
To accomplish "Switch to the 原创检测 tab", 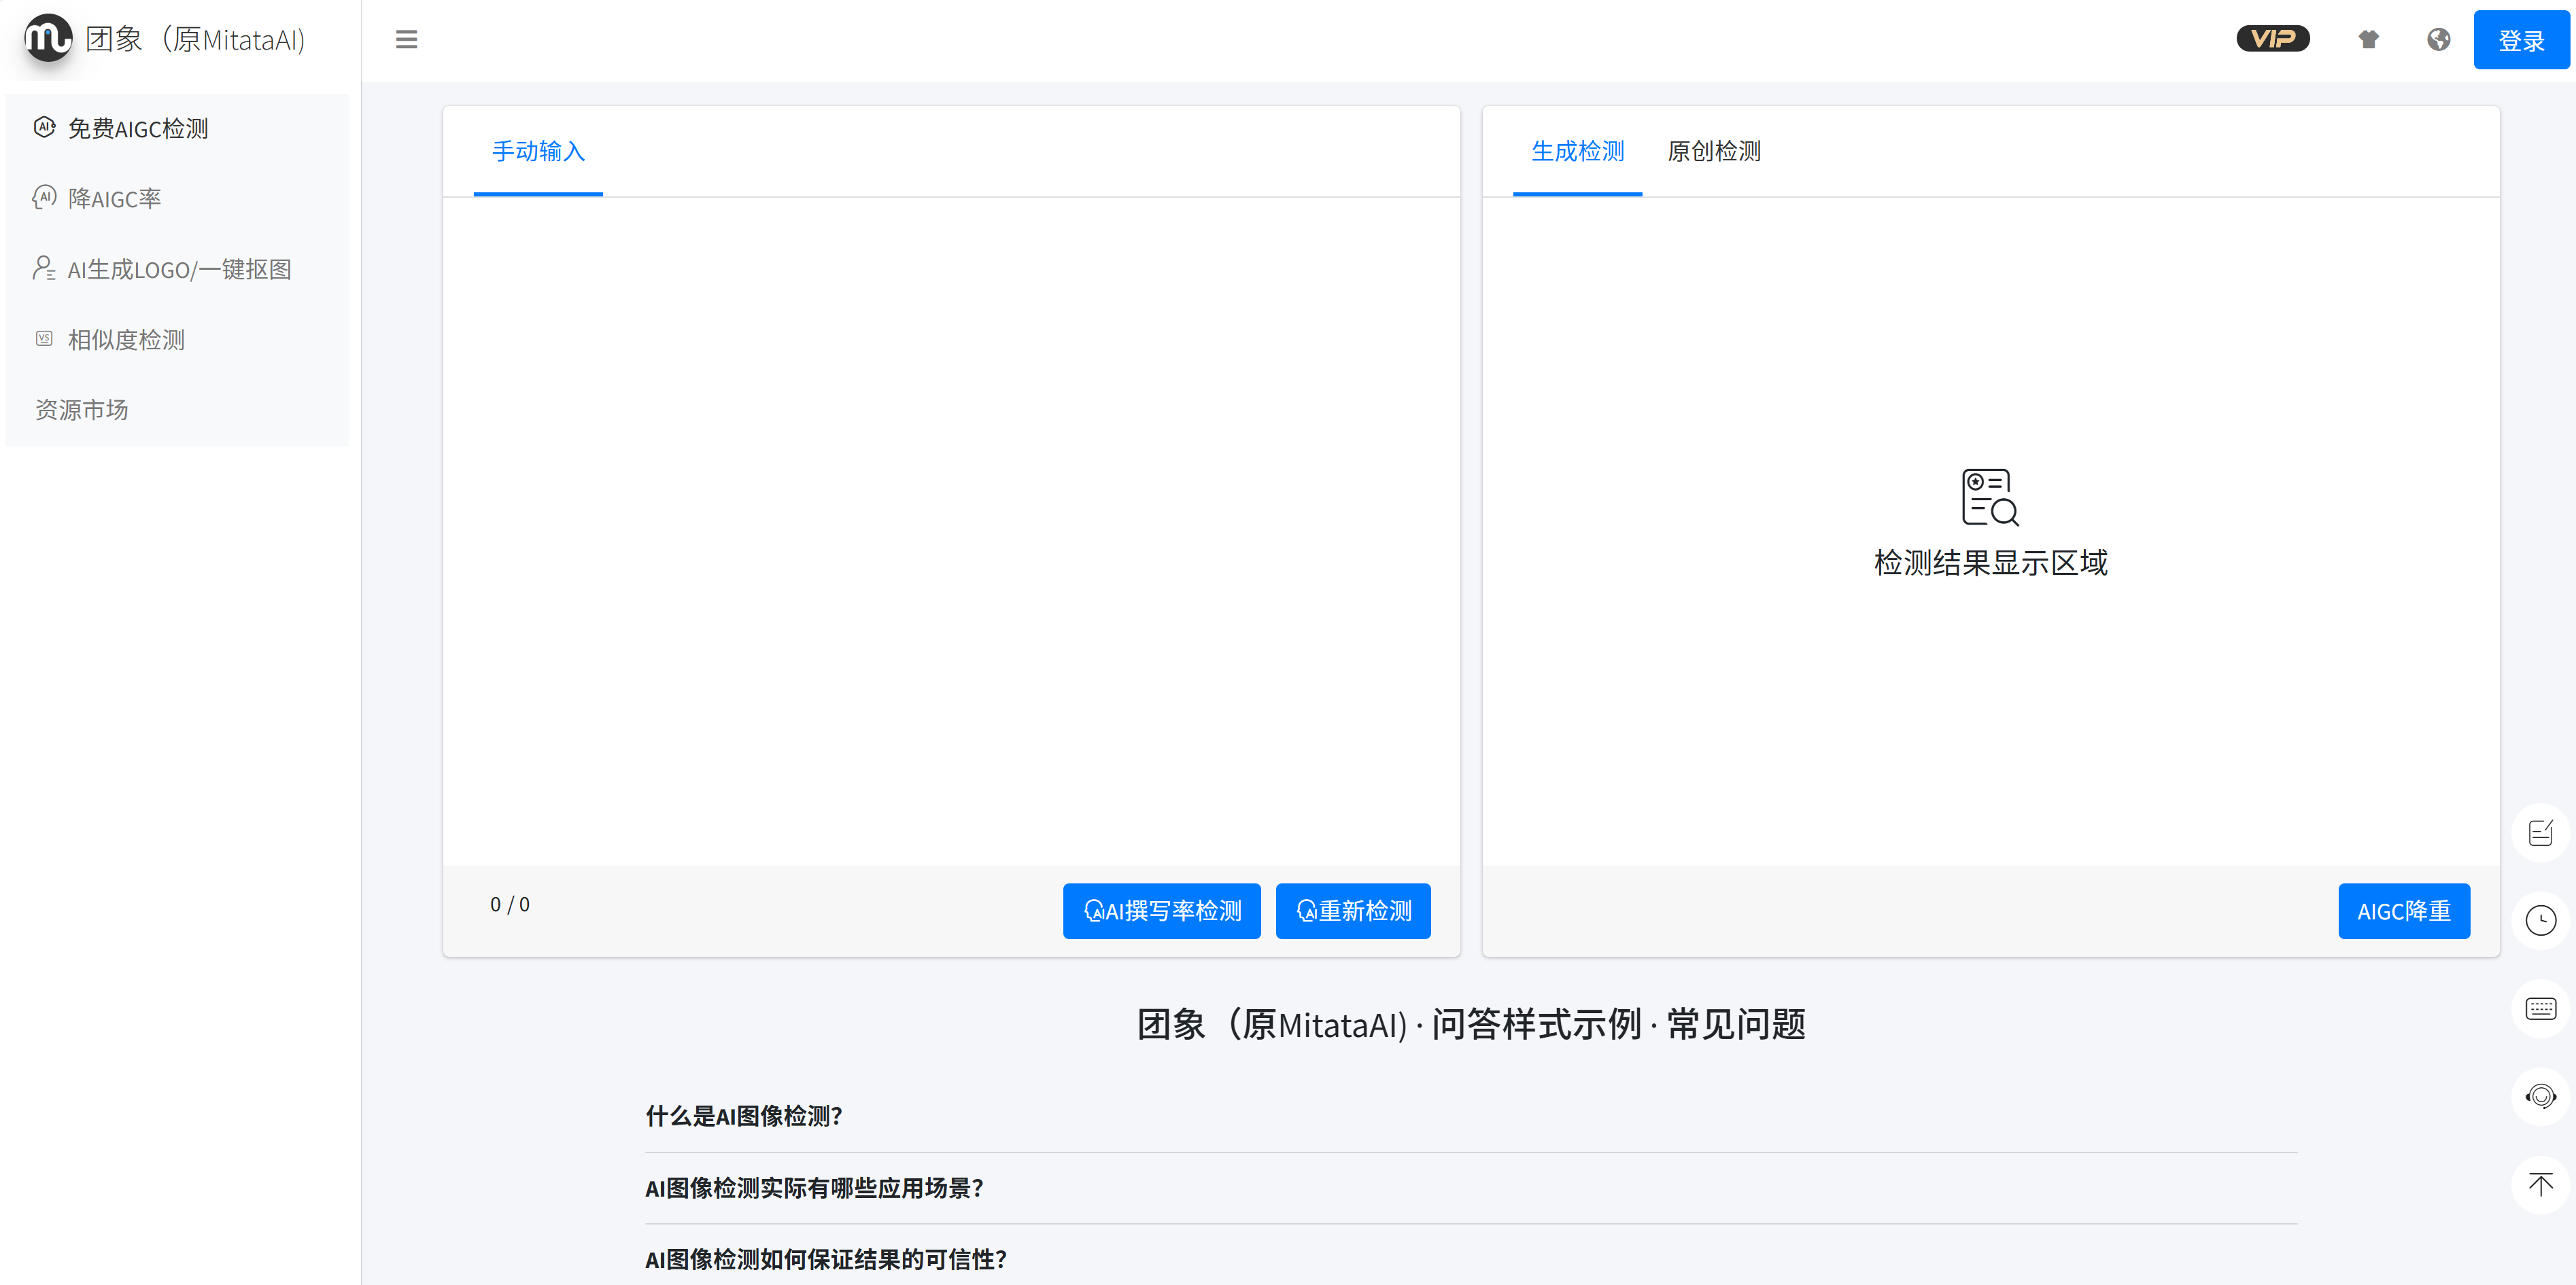I will click(x=1713, y=152).
